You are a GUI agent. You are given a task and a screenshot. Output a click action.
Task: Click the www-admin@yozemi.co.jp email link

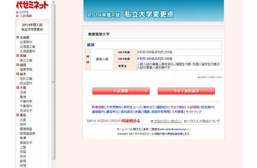pos(173,129)
